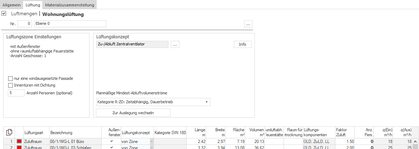
Task: Select row number 1 header
Action: (9, 142)
